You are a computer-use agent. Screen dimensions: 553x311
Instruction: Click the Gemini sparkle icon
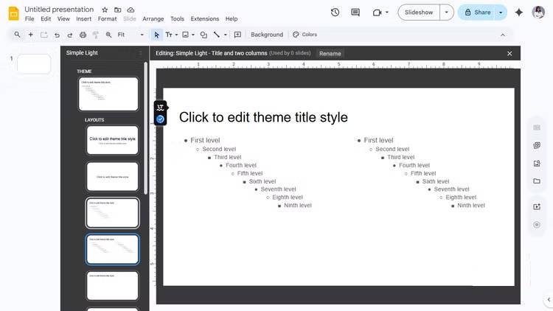pyautogui.click(x=519, y=13)
